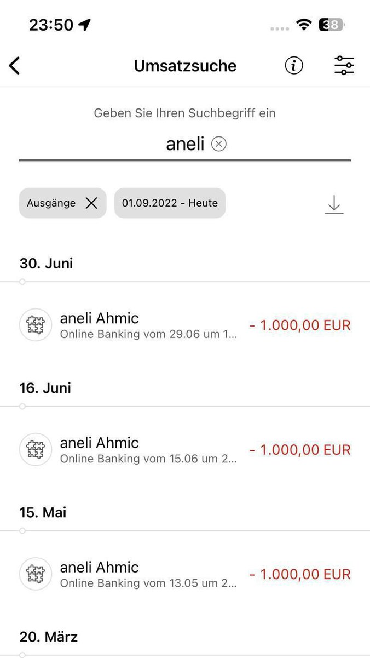Download the transaction list
370x658 pixels.
(334, 204)
